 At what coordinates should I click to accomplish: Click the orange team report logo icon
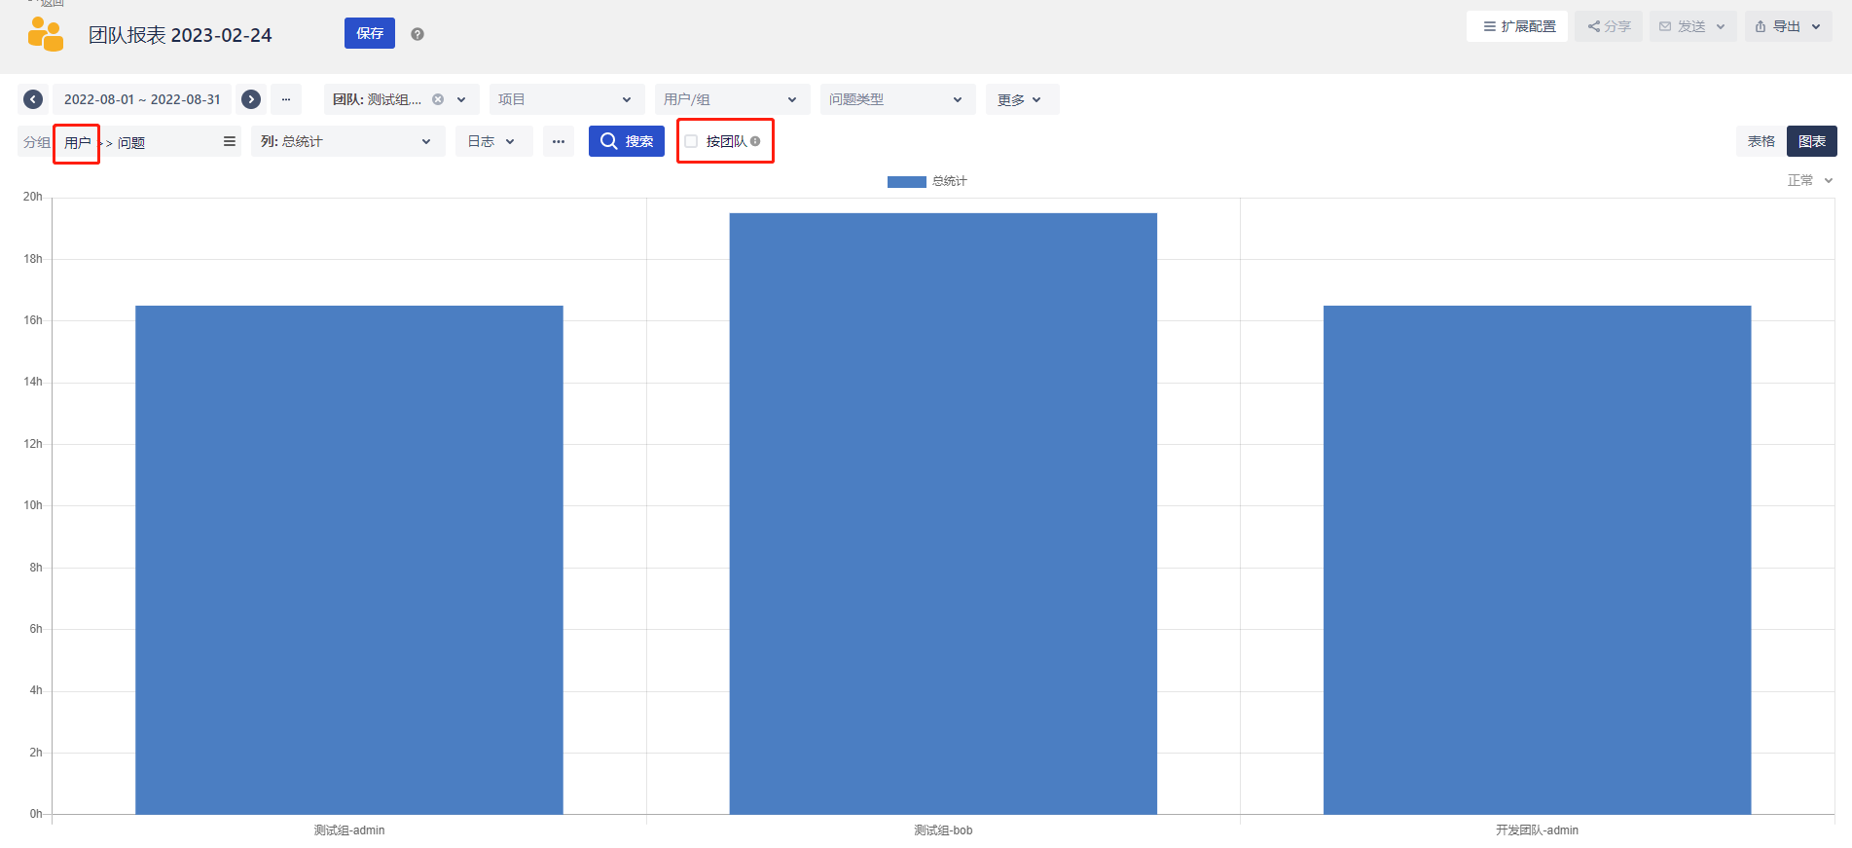(x=46, y=34)
